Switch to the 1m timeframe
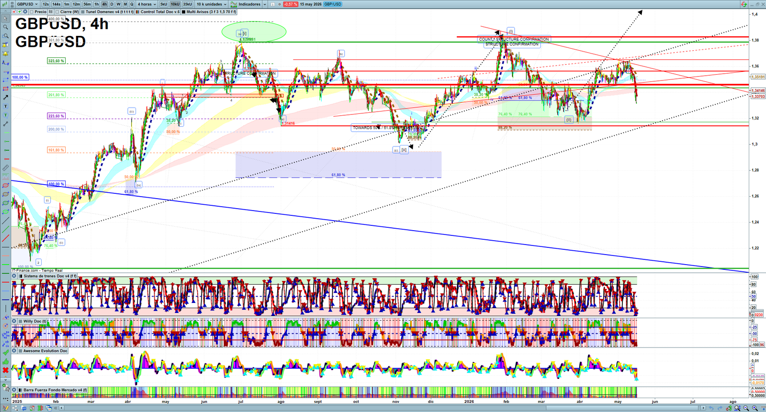Viewport: 766px width, 412px height. tap(67, 4)
